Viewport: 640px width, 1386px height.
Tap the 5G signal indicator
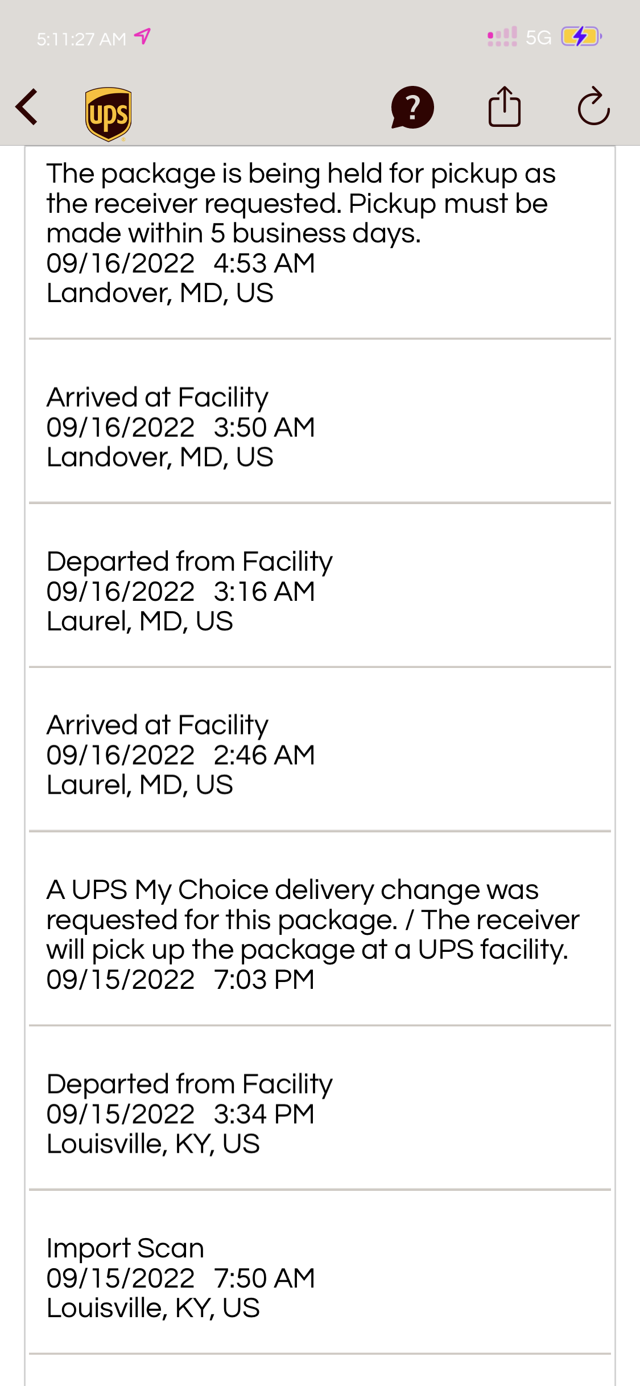pos(538,38)
